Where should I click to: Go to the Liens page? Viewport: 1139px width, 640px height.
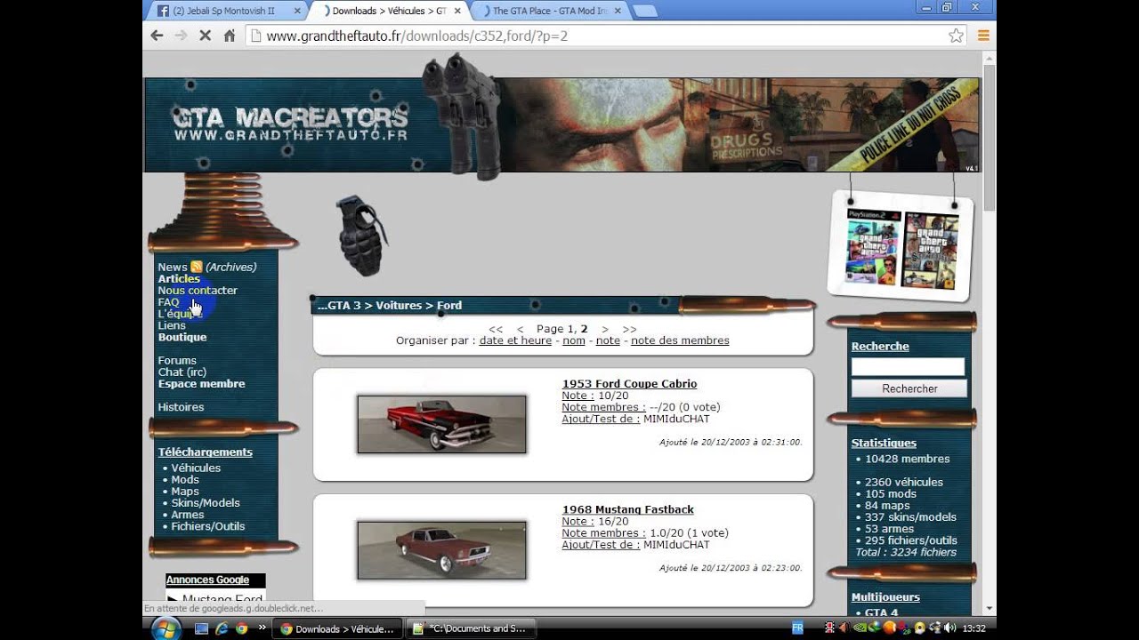coord(172,325)
